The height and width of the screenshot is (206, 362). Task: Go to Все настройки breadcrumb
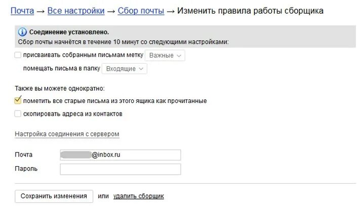[76, 11]
